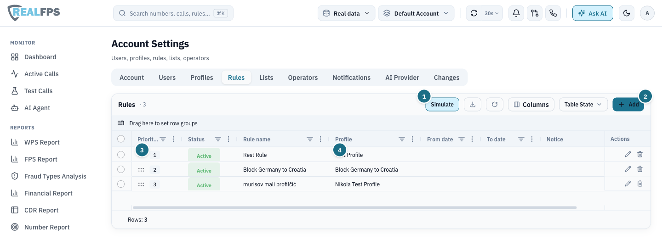Delete the Rest Rule row
The height and width of the screenshot is (240, 662).
(640, 155)
